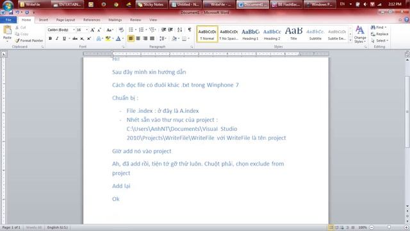The height and width of the screenshot is (231, 410).
Task: Apply the Title style
Action: 293,34
